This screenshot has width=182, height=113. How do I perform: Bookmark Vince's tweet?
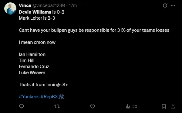[164, 106]
